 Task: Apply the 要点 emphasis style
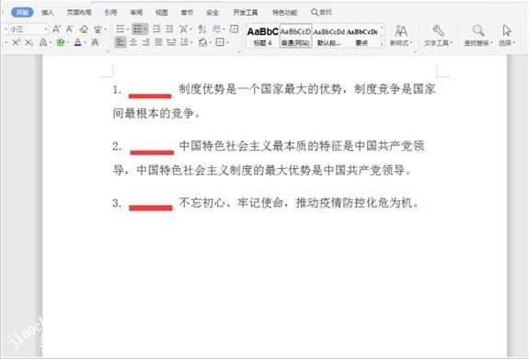pyautogui.click(x=362, y=36)
